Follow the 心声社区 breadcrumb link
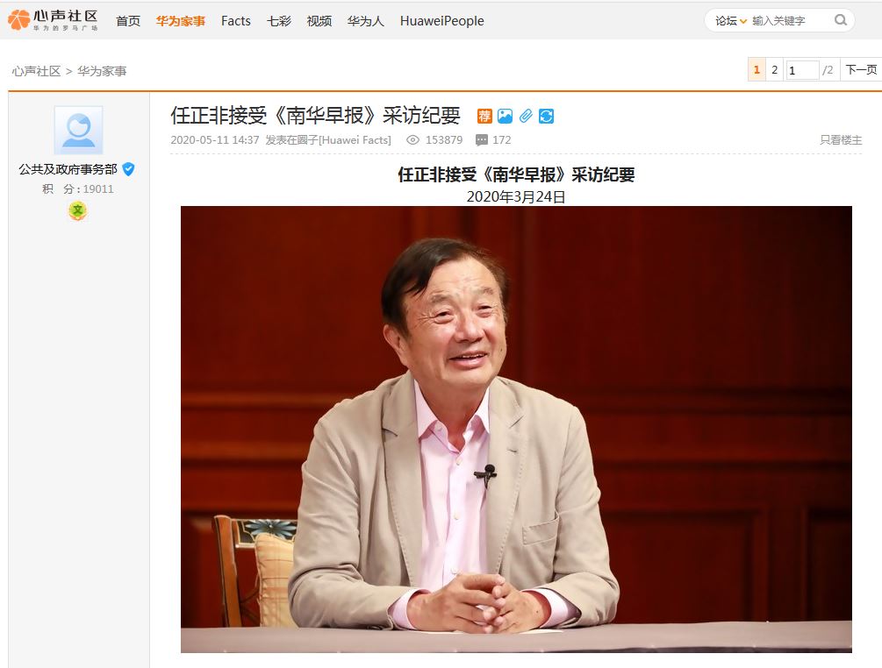This screenshot has height=668, width=882. pyautogui.click(x=36, y=71)
